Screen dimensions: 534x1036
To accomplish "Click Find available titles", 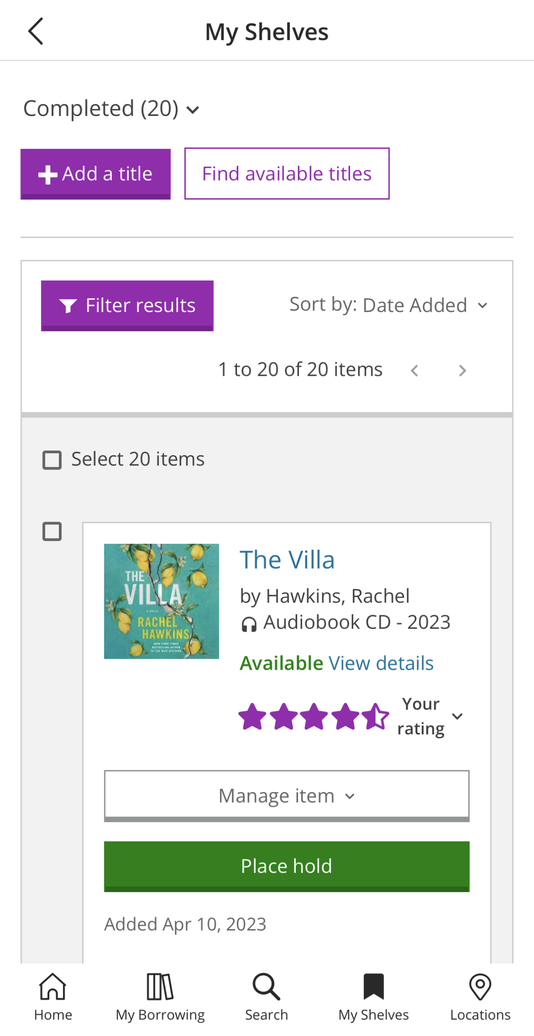I will [x=287, y=173].
